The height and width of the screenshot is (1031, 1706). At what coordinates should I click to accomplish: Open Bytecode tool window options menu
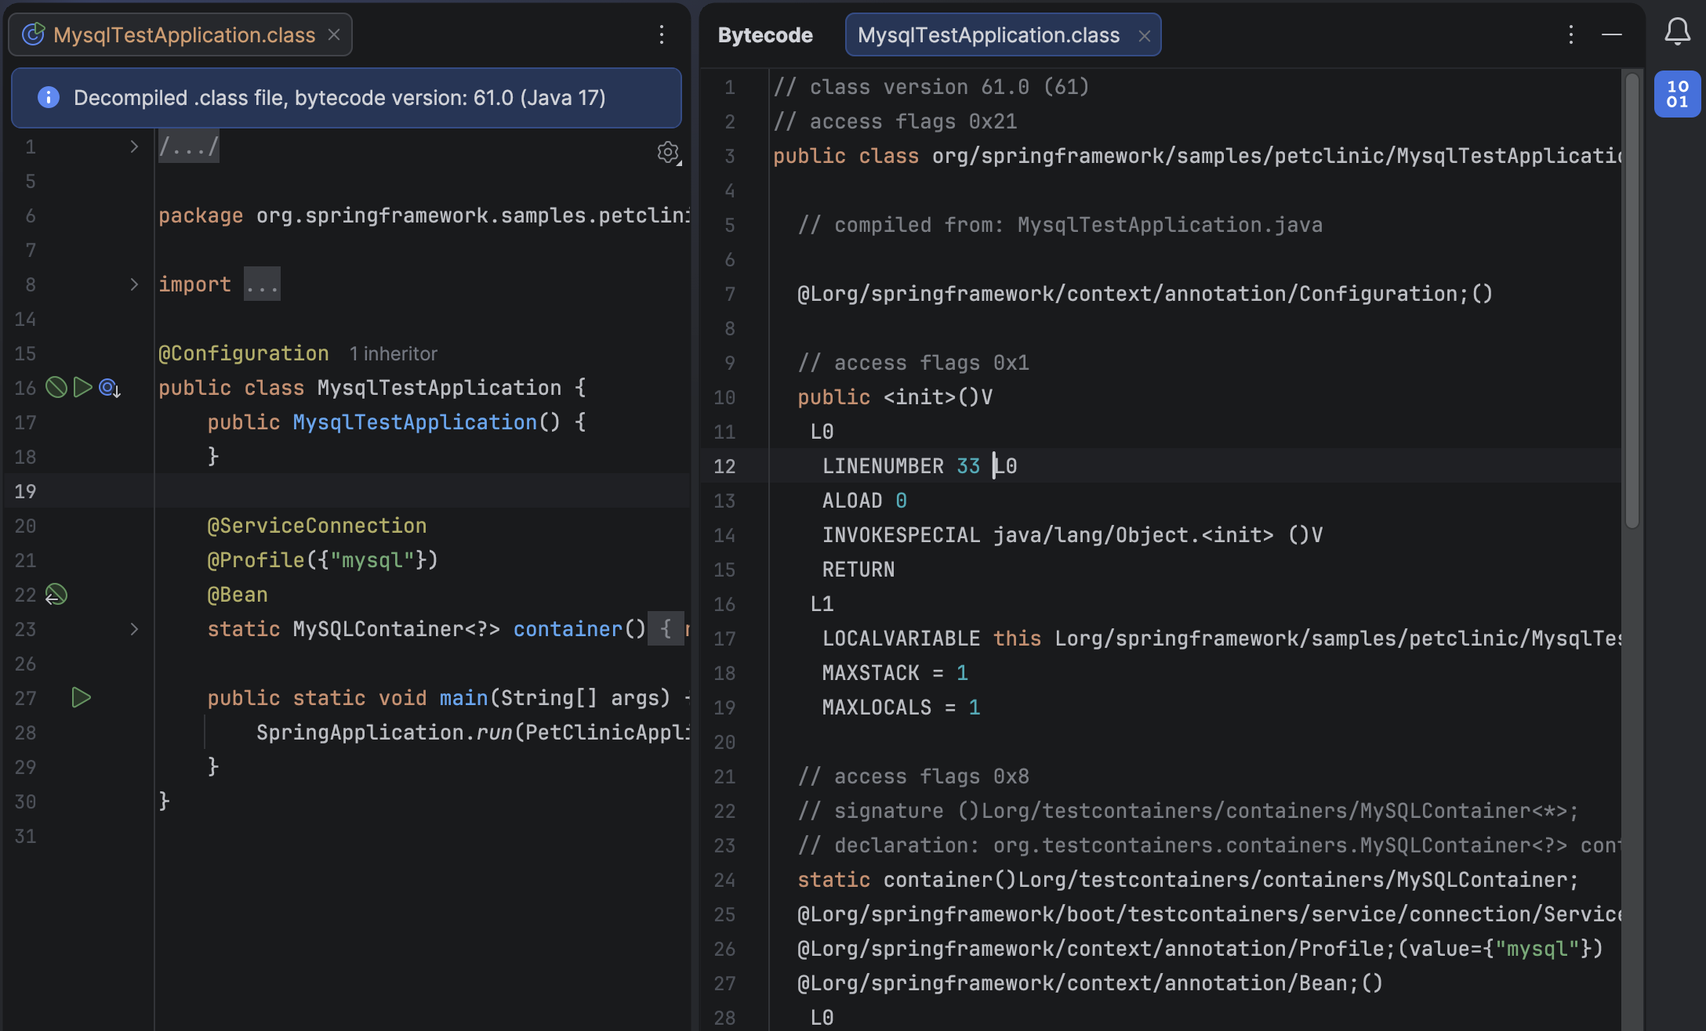tap(1570, 34)
